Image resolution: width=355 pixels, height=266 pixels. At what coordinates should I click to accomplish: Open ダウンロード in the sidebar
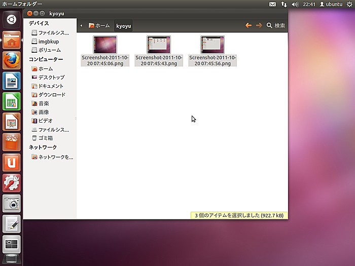49,95
